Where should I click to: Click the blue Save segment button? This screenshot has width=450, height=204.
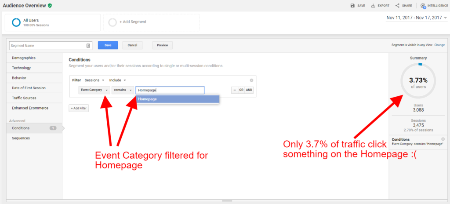coord(108,45)
